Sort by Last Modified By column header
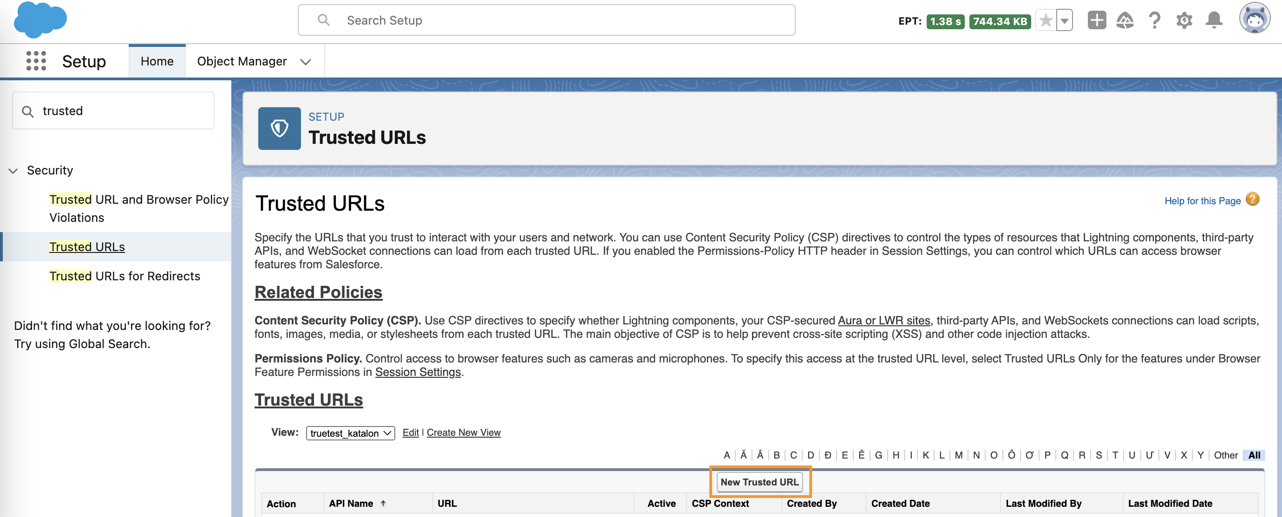Viewport: 1282px width, 517px height. 1043,503
